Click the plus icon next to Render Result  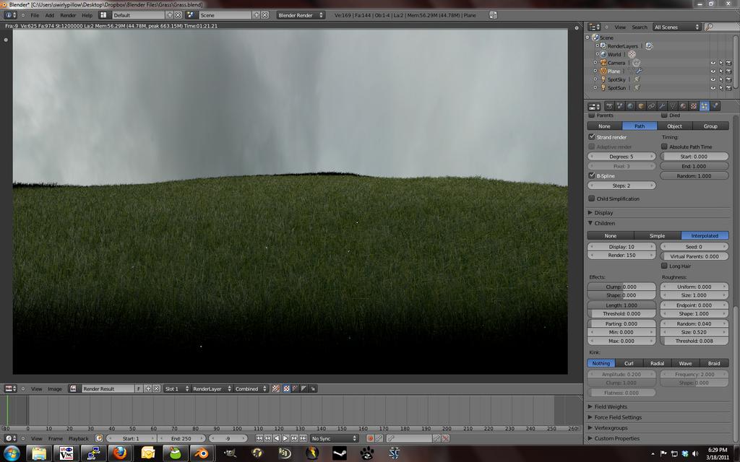148,388
